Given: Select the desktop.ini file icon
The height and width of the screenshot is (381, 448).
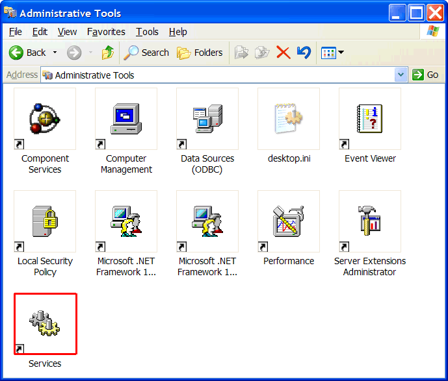Looking at the screenshot, I should pyautogui.click(x=289, y=119).
